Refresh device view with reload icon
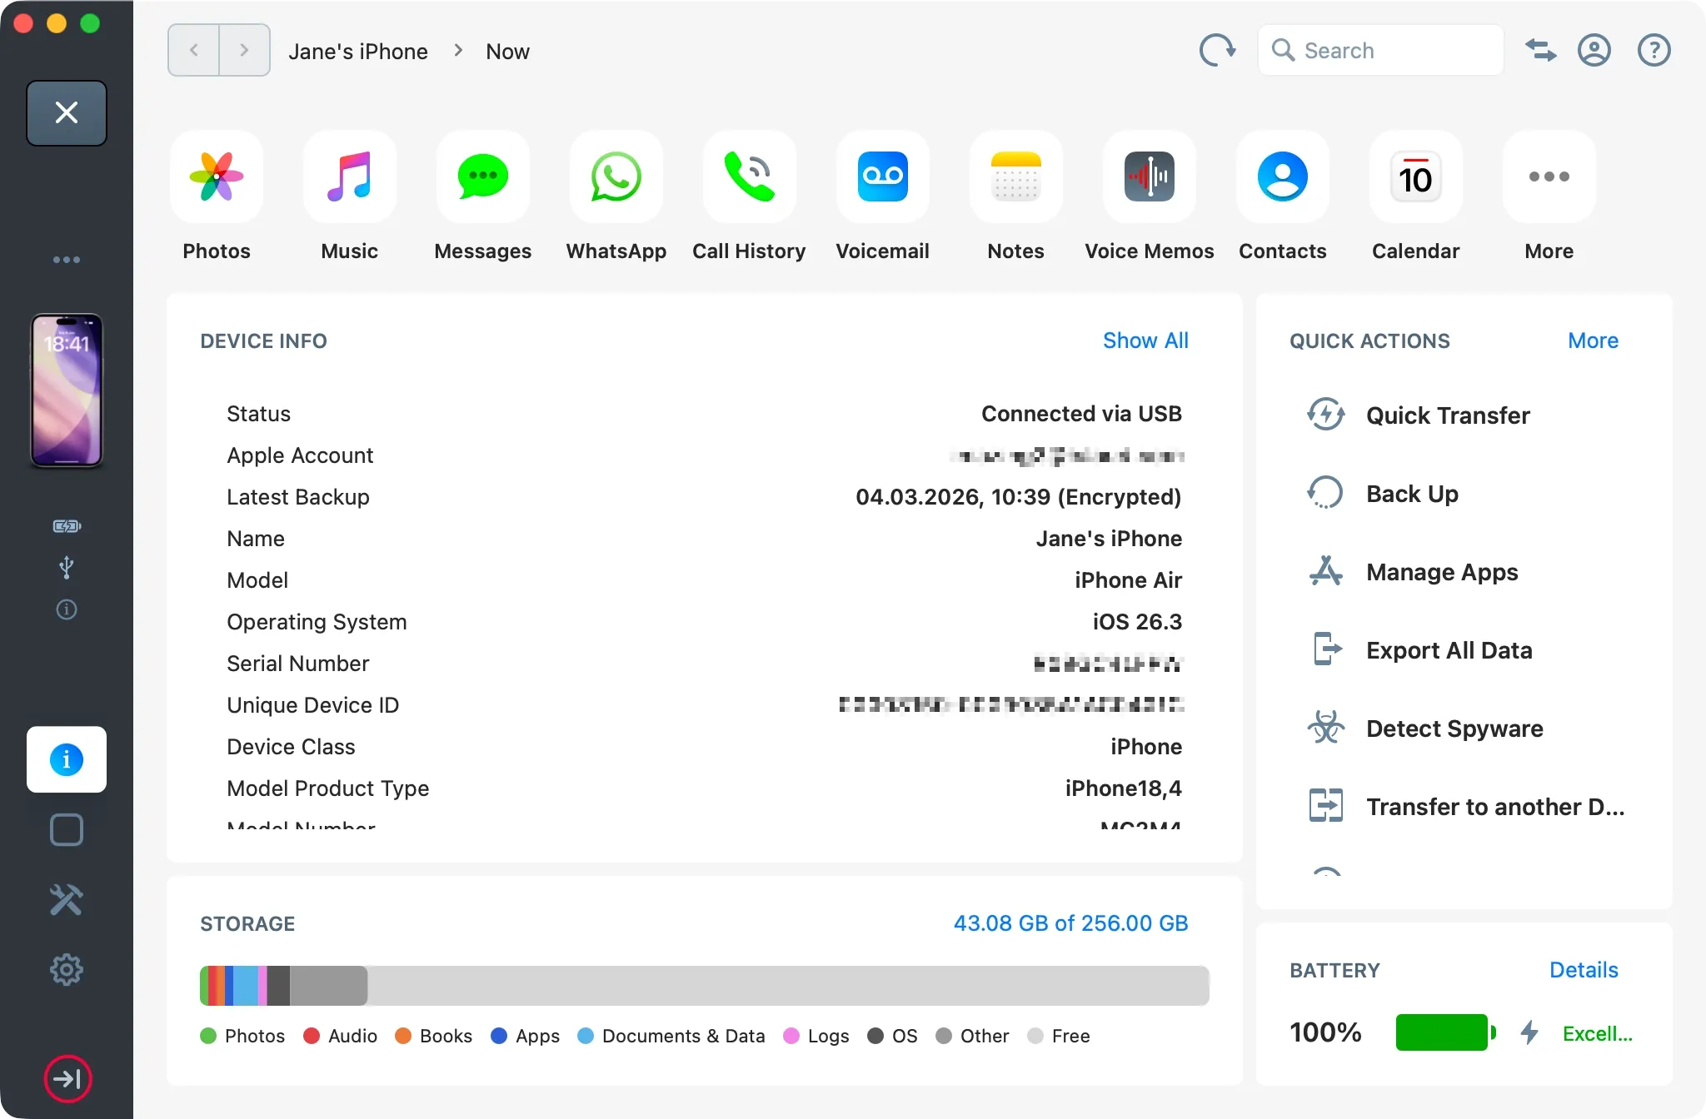 1218,50
